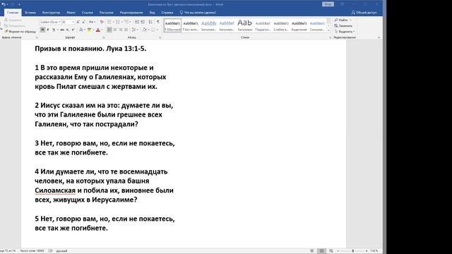Open the font size dropdown
The image size is (452, 254).
(x=73, y=22)
